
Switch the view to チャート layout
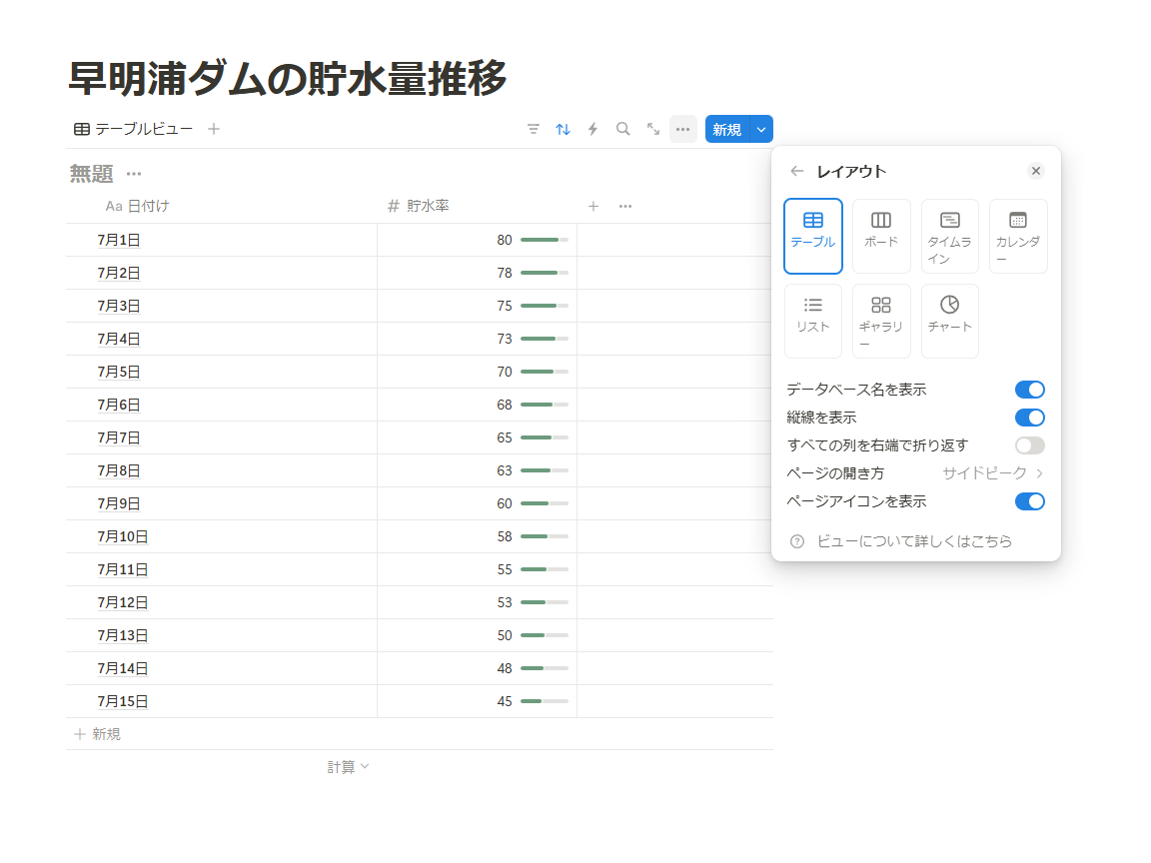[949, 321]
